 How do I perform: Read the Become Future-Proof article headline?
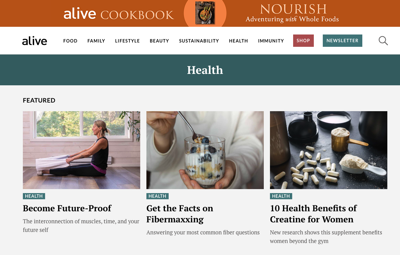point(67,208)
